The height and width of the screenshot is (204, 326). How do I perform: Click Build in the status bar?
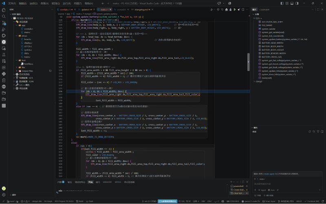point(80,201)
